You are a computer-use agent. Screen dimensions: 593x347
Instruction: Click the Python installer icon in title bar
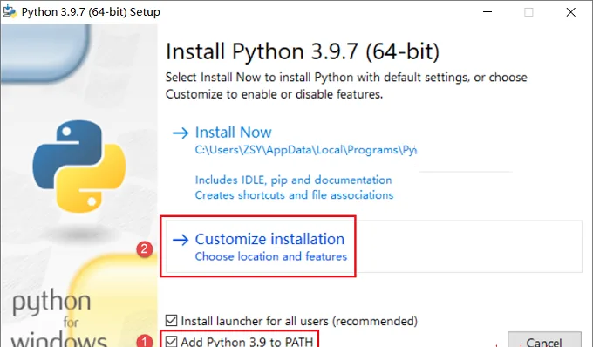[x=9, y=11]
